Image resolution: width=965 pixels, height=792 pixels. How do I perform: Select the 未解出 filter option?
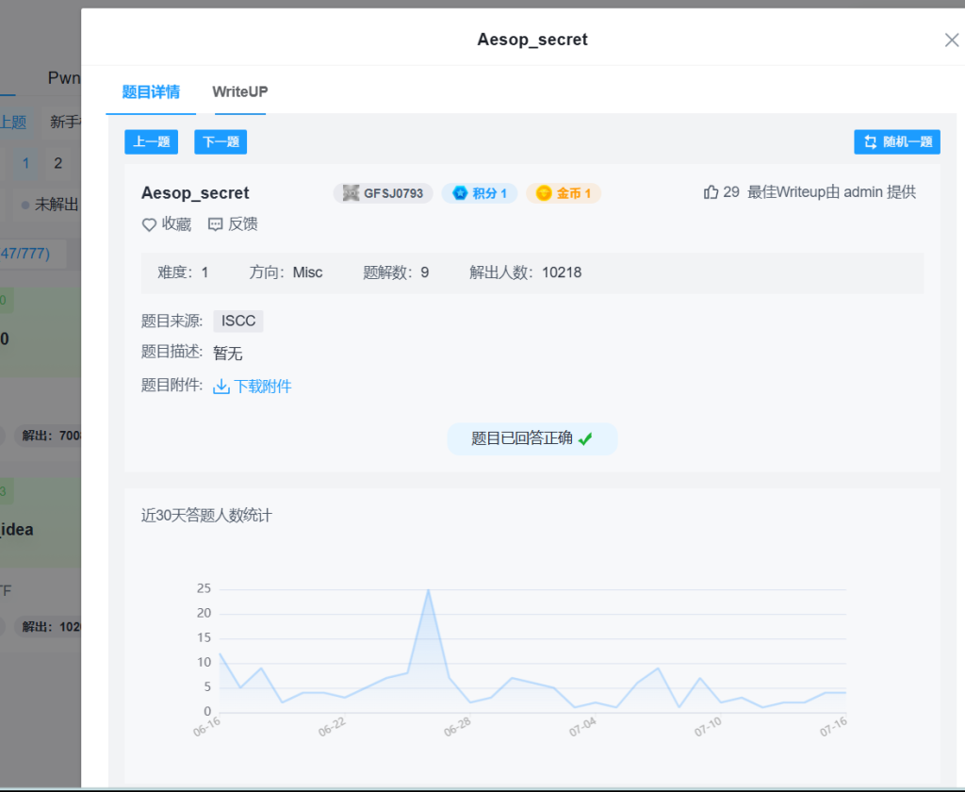tap(55, 204)
